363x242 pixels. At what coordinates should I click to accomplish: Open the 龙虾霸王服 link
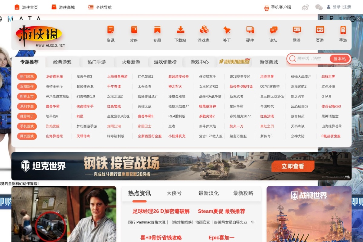54,77
